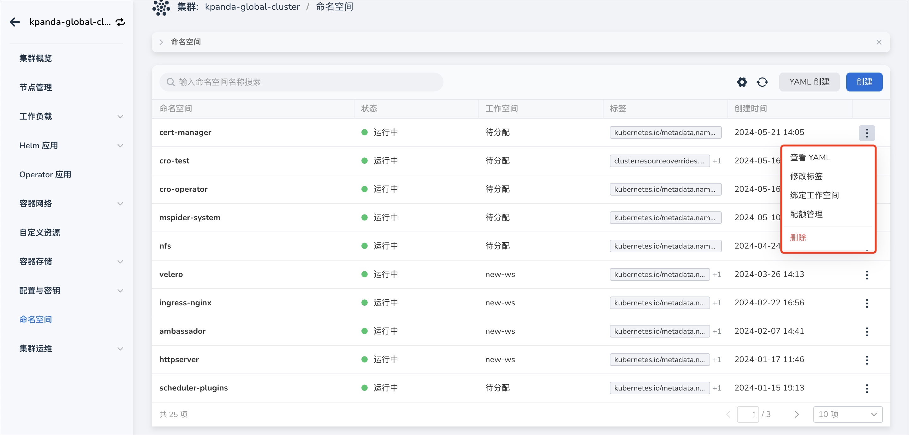
Task: Focus the namespace search field
Action: pos(301,82)
